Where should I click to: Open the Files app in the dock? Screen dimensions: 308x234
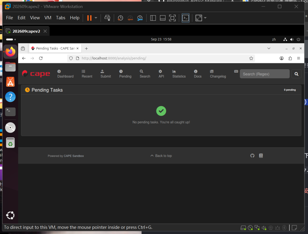(11, 67)
